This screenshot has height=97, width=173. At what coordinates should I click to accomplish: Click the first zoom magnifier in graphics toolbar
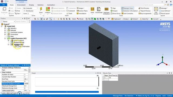click(35, 19)
